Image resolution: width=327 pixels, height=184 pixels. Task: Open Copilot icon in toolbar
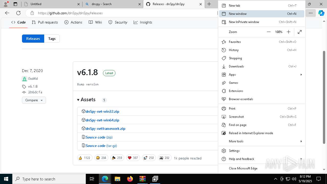click(321, 13)
